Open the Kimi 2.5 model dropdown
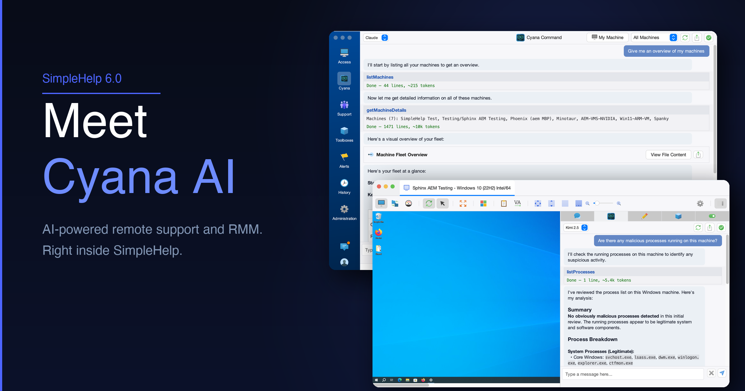 click(x=576, y=227)
